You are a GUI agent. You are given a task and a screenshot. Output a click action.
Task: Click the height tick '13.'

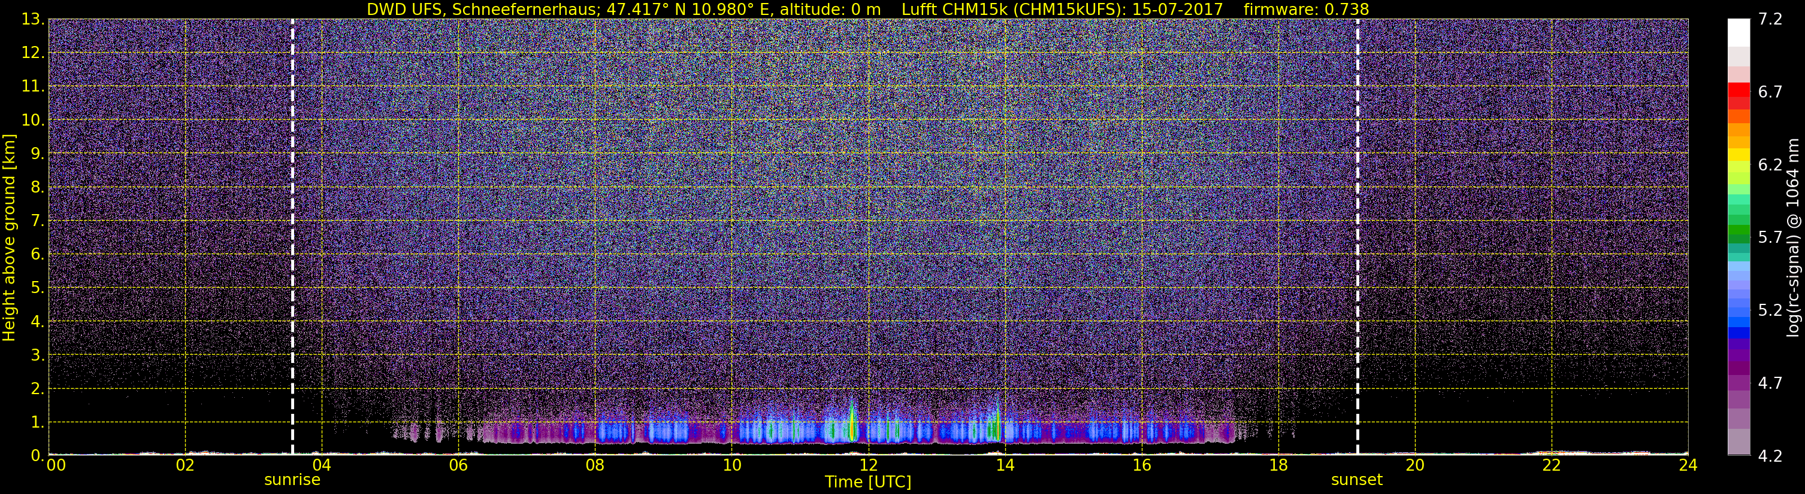[x=33, y=19]
